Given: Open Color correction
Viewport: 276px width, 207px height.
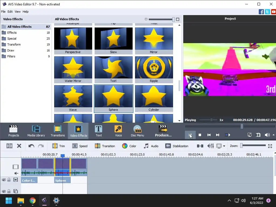Looking at the screenshot, I should (x=129, y=146).
